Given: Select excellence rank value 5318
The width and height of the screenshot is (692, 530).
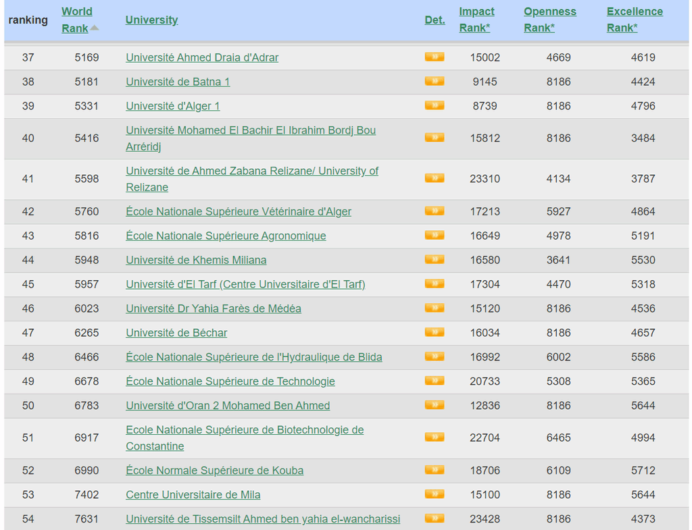Looking at the screenshot, I should (643, 284).
